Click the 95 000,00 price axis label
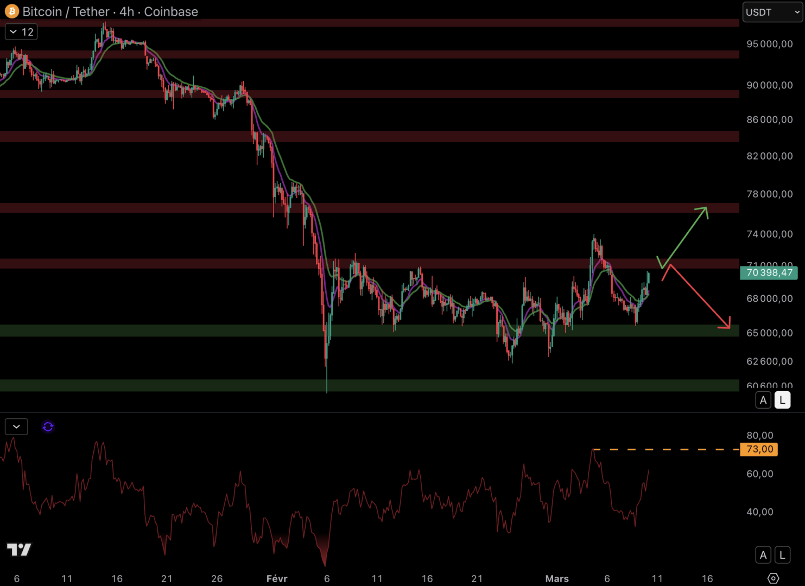Screen dimensions: 805x586 770,44
